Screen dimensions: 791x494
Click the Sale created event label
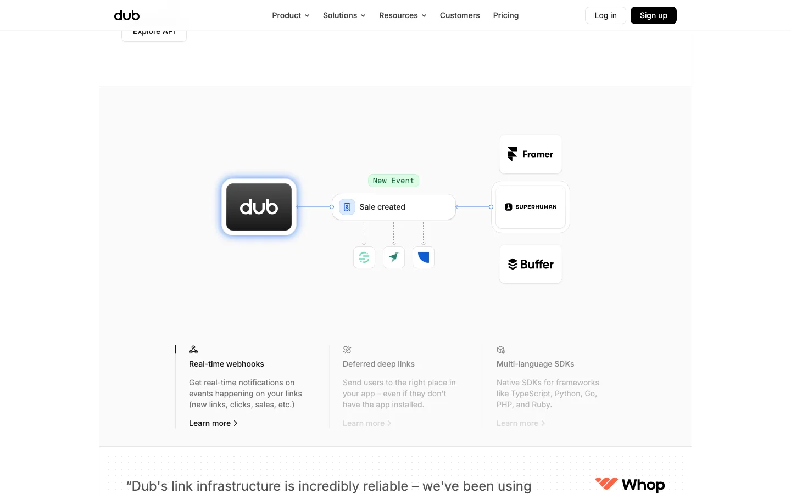382,207
